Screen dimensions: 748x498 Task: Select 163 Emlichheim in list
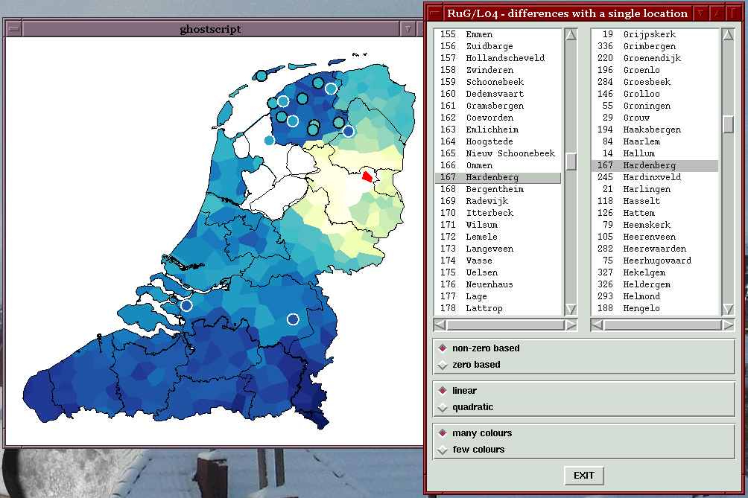click(498, 130)
